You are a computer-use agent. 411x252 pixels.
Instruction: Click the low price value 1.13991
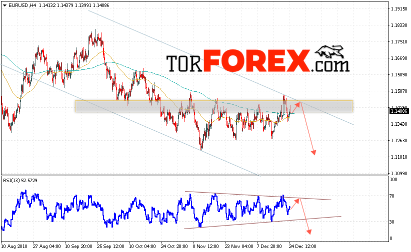point(83,5)
